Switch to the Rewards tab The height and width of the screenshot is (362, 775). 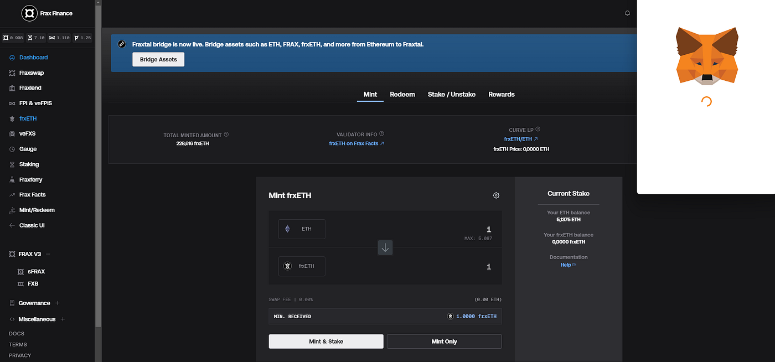pyautogui.click(x=502, y=95)
